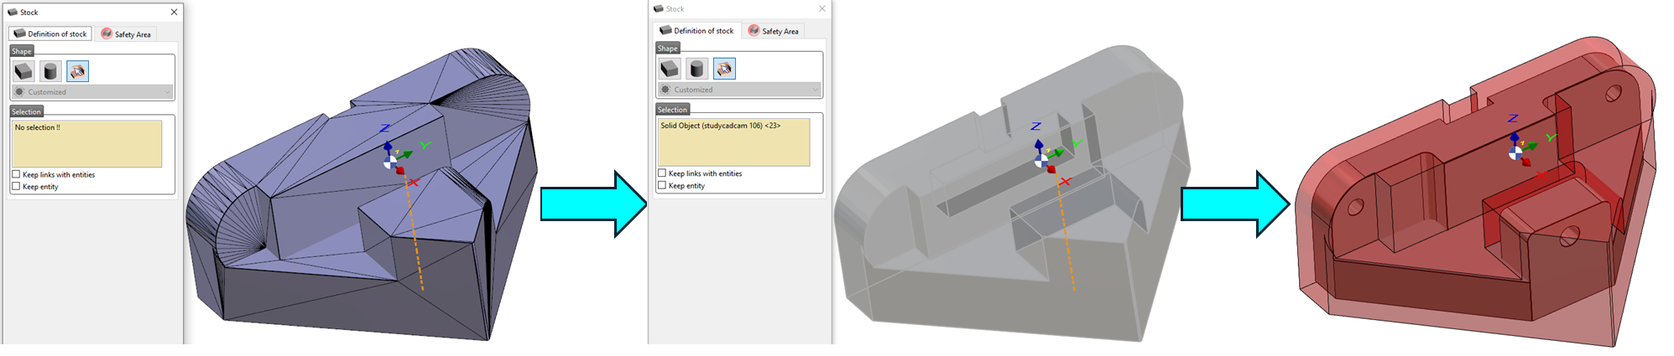This screenshot has width=1674, height=356.
Task: Open Definition of stock tab in left dialog
Action: (x=50, y=34)
